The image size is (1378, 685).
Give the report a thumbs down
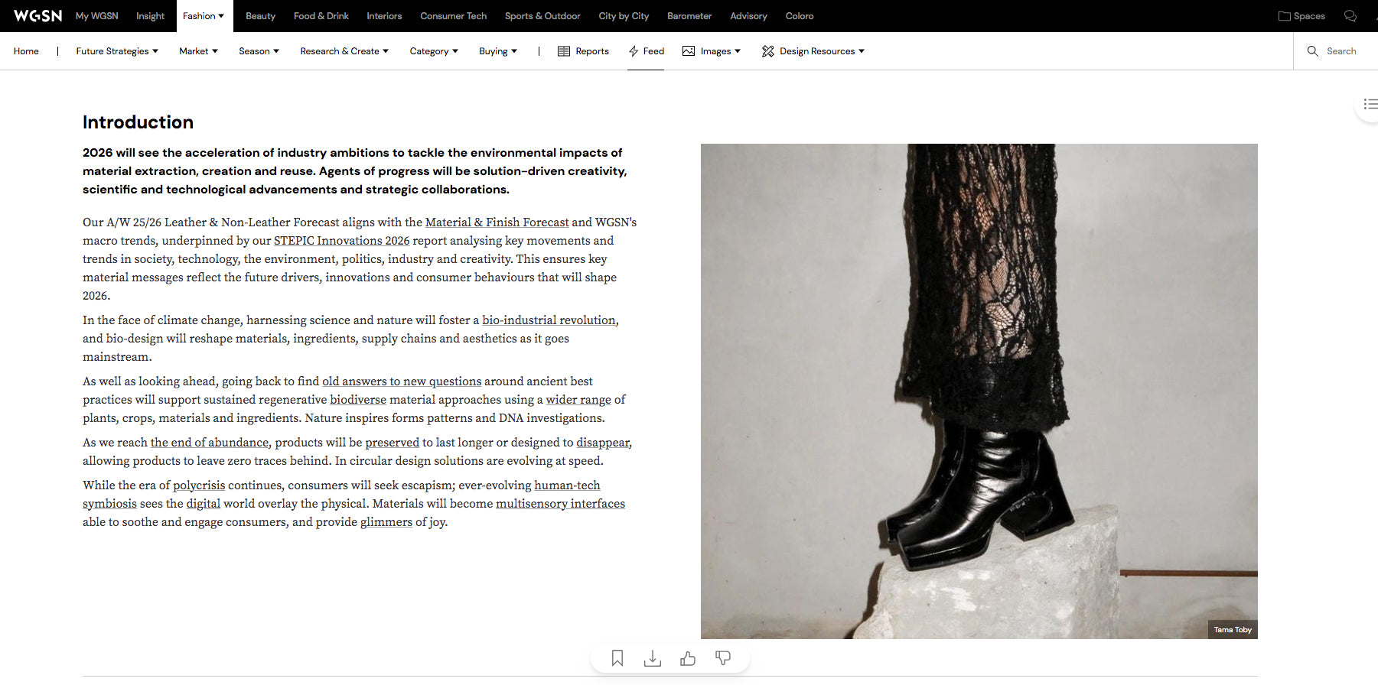pyautogui.click(x=723, y=658)
